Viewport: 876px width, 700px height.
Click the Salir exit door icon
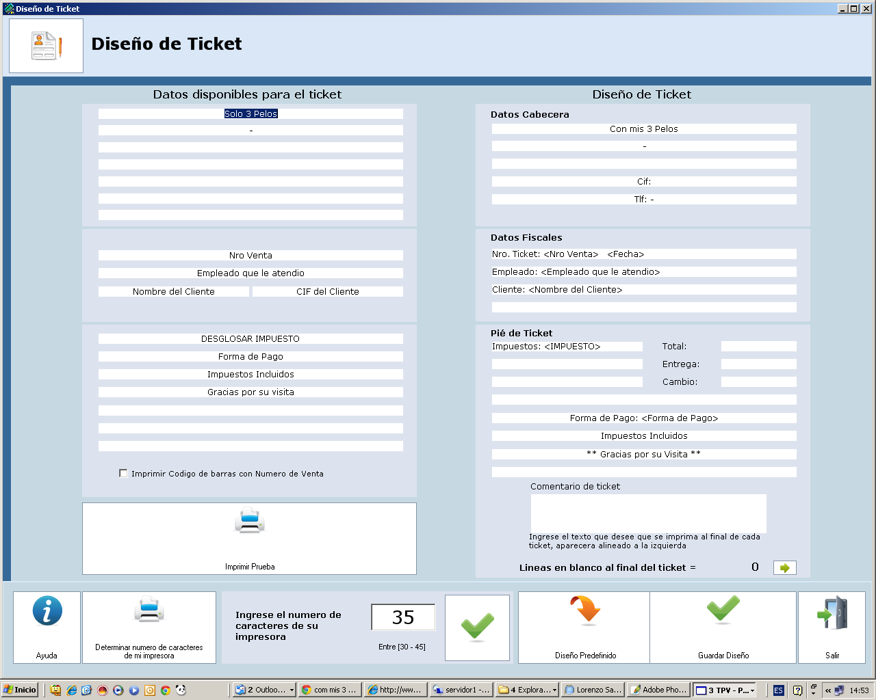pos(832,613)
